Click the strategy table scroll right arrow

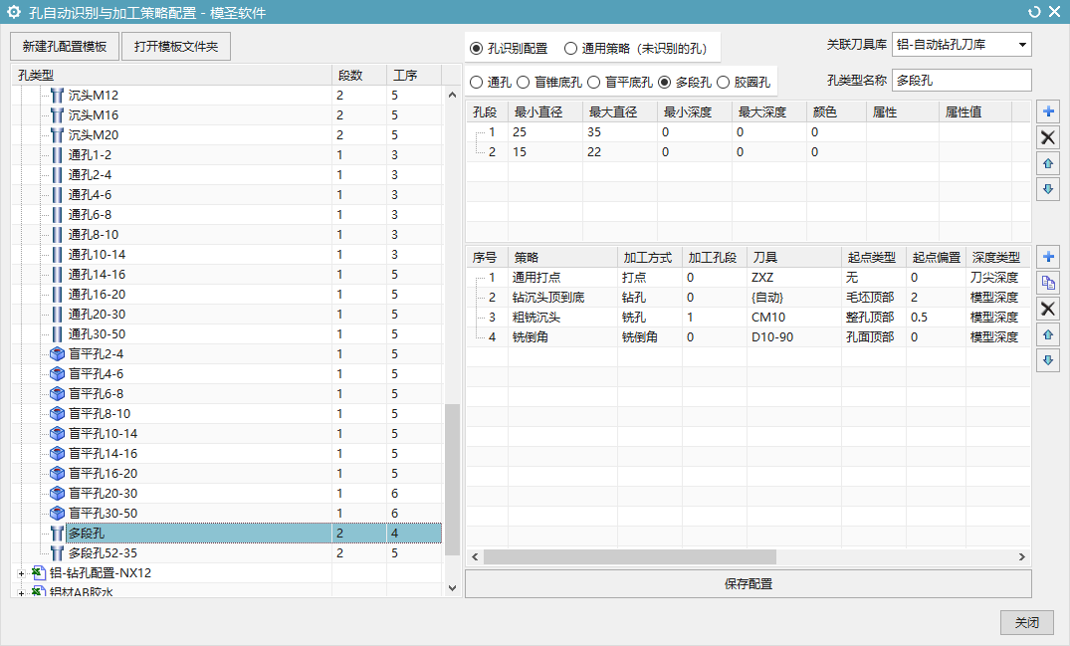1022,556
